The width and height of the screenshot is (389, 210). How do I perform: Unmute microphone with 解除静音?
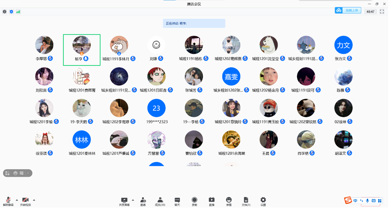(8, 201)
